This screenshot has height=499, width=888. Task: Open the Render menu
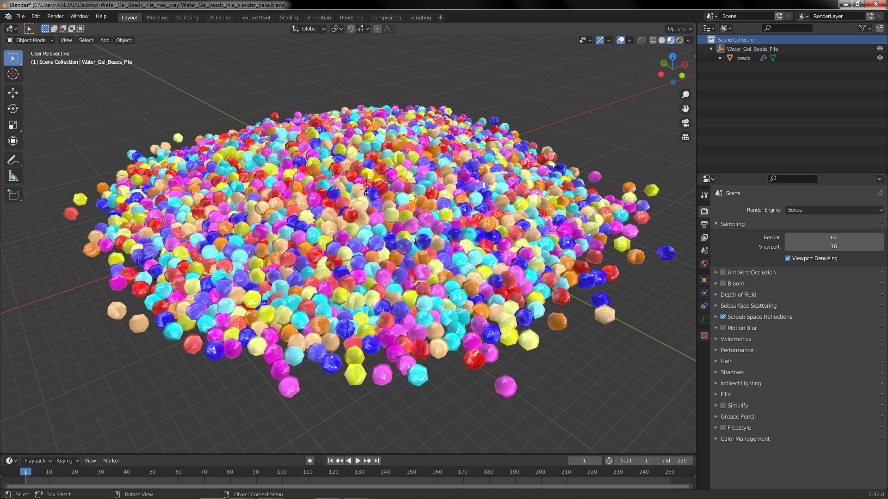(x=55, y=16)
